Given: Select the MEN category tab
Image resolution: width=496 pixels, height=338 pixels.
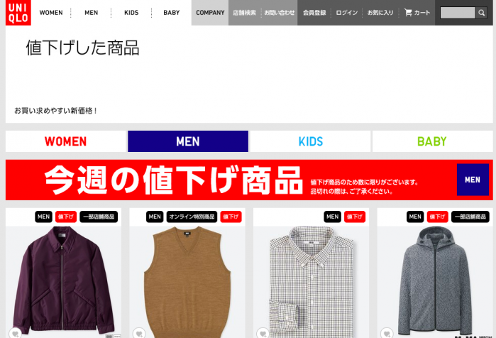Looking at the screenshot, I should click(x=188, y=141).
